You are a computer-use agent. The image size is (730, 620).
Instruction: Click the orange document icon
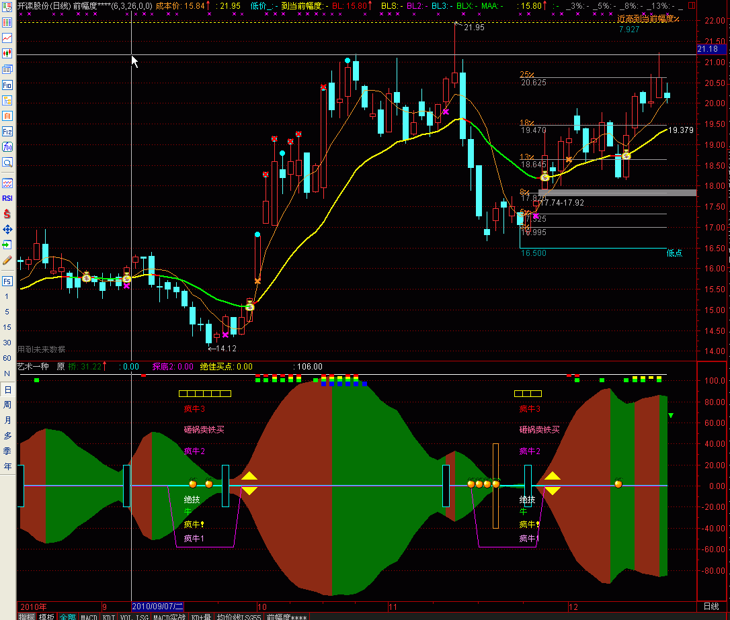[x=7, y=116]
